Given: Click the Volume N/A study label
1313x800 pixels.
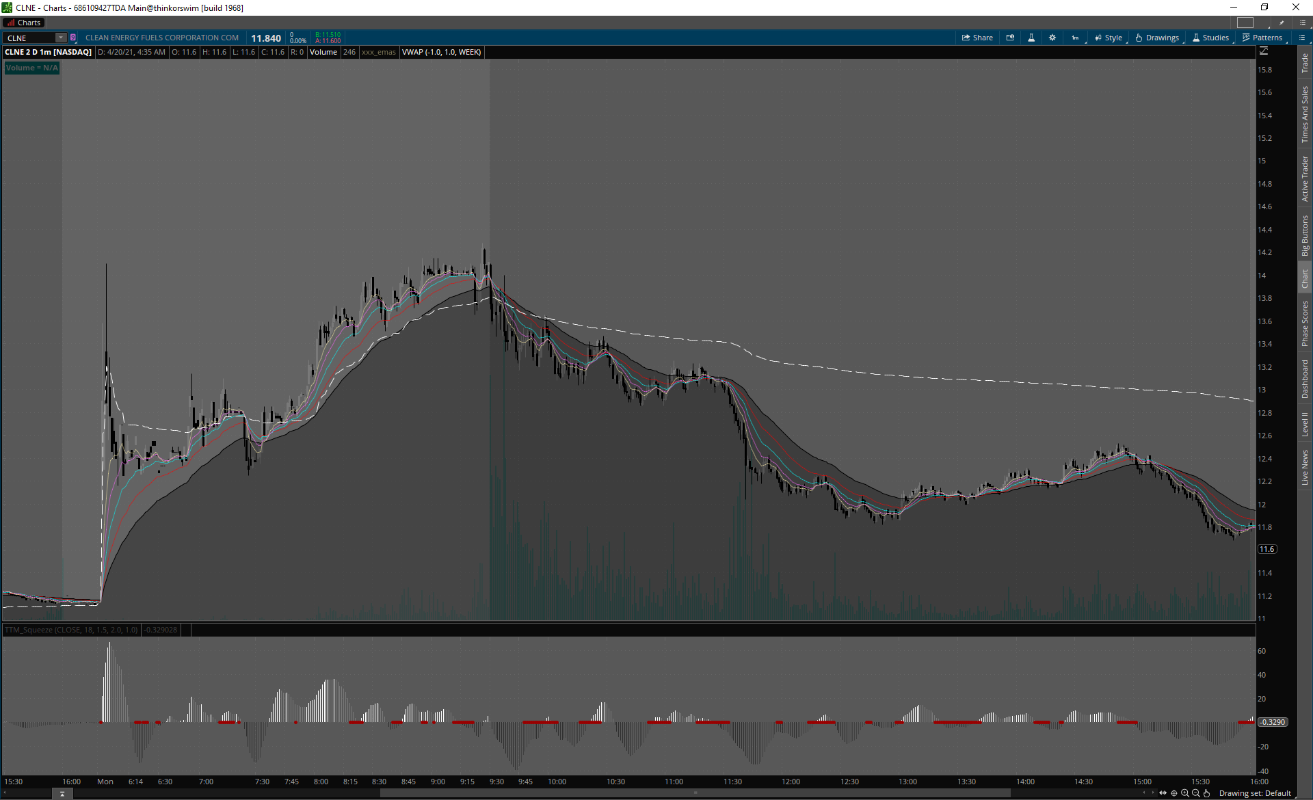Looking at the screenshot, I should coord(32,68).
